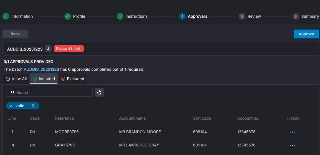Image resolution: width=320 pixels, height=155 pixels.
Task: Switch to the View All tab
Action: pyautogui.click(x=16, y=79)
